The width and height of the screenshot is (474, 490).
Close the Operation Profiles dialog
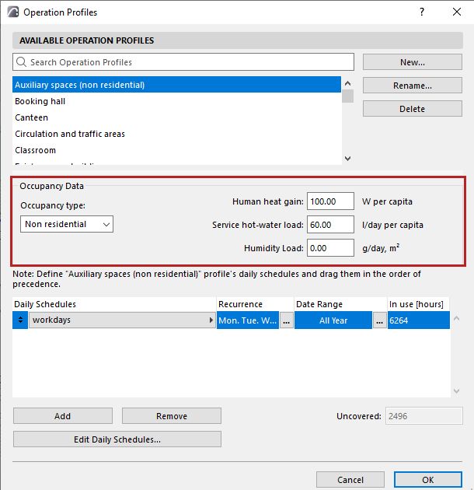point(457,12)
